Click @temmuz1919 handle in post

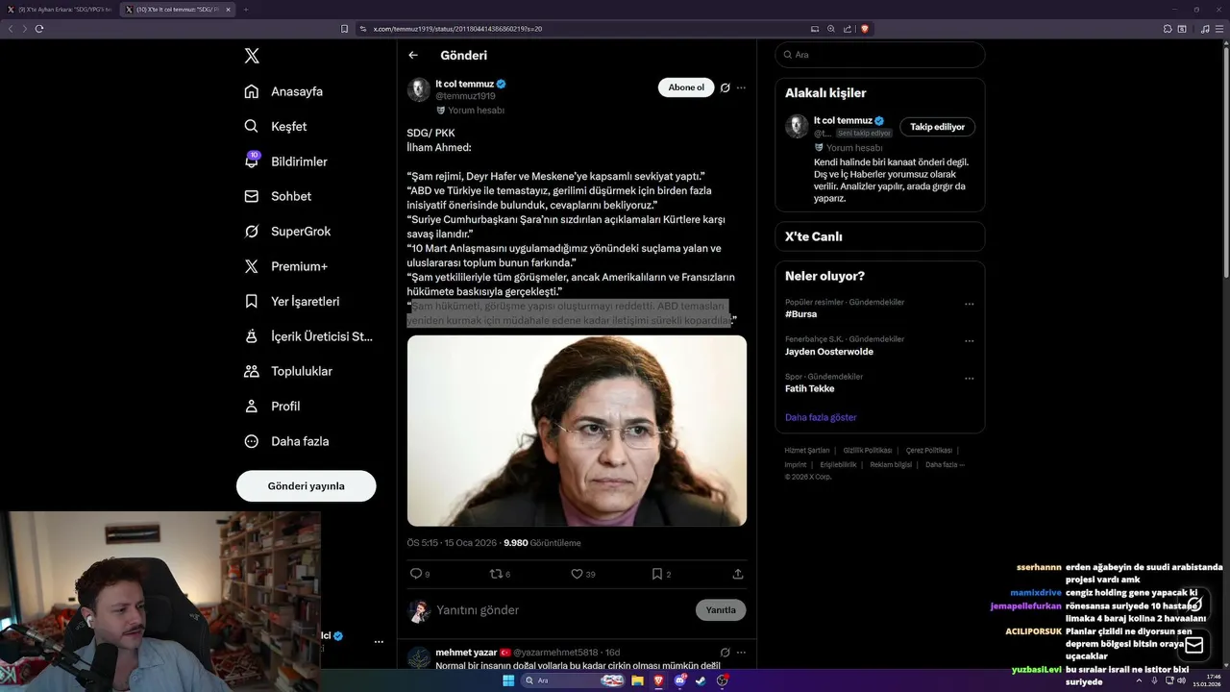(465, 96)
